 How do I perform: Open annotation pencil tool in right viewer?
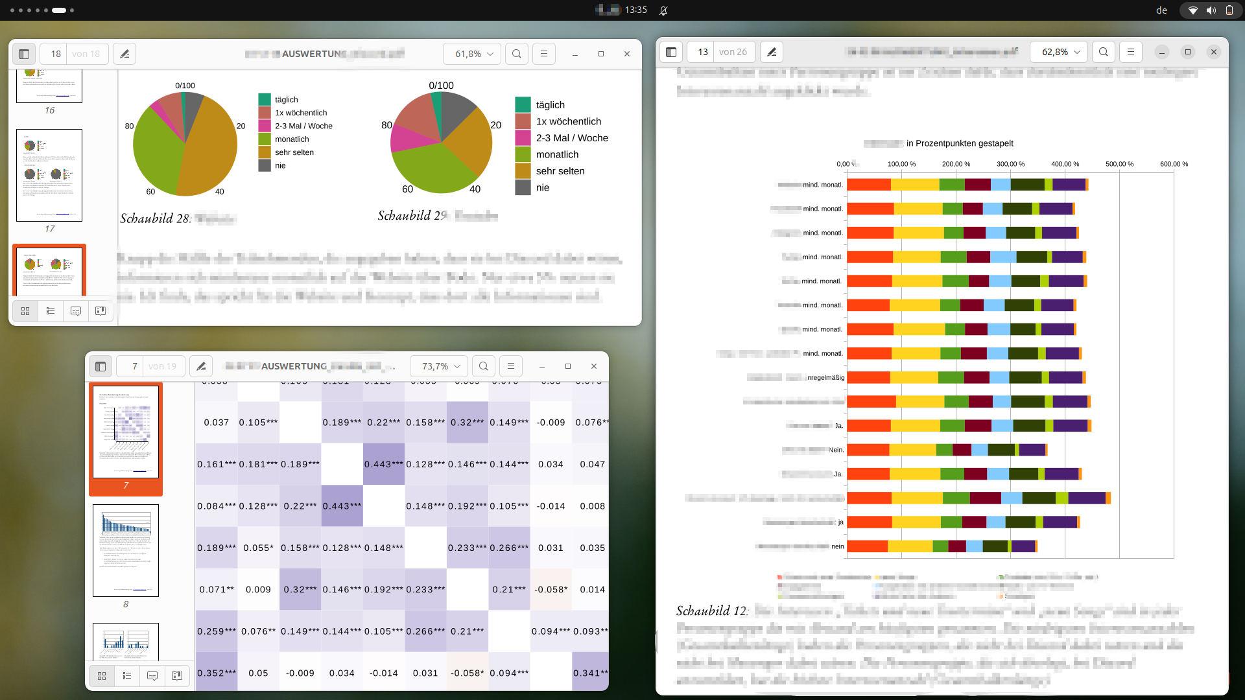[x=772, y=52]
